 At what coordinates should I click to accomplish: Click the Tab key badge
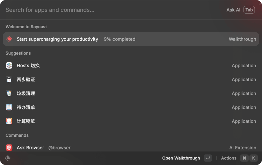coord(249,10)
